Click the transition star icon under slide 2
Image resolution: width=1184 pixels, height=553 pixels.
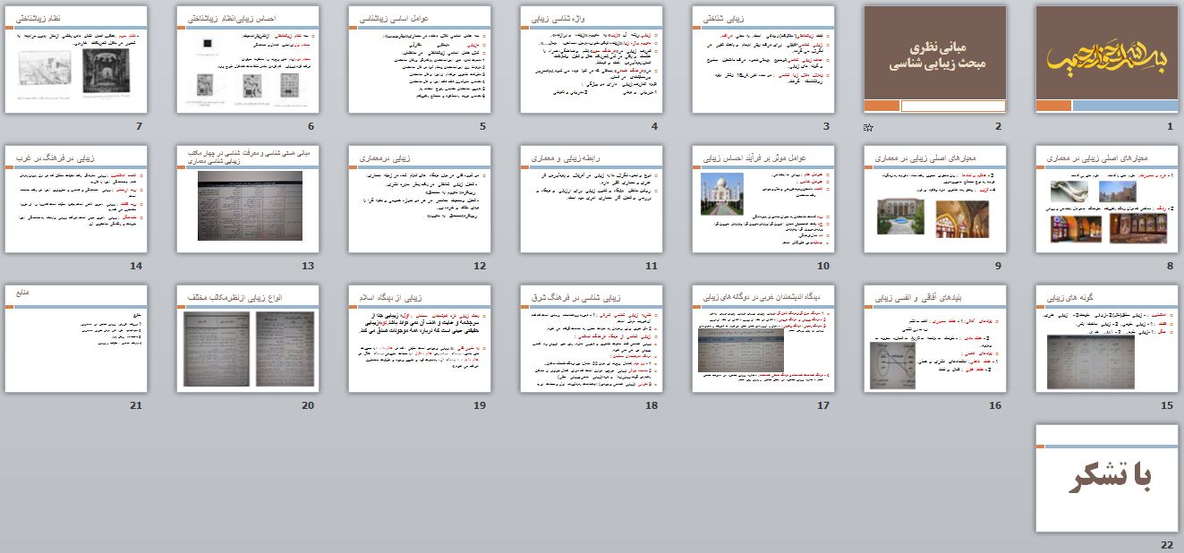coord(867,127)
